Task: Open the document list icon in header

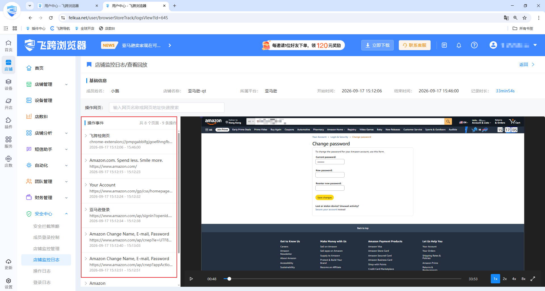Action: (444, 45)
